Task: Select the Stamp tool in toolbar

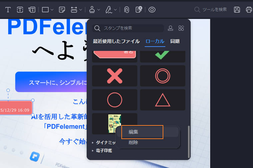Action: [92, 10]
